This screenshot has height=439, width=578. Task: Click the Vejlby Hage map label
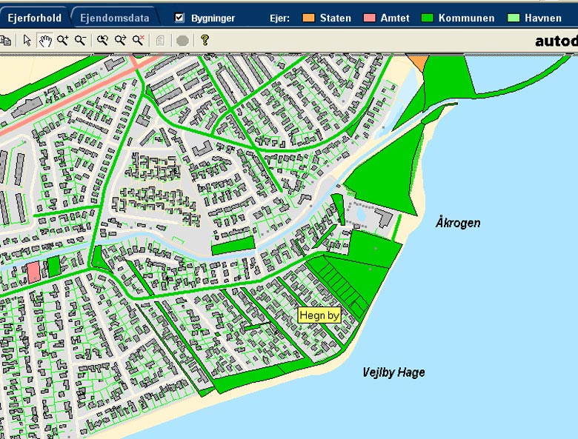(393, 372)
